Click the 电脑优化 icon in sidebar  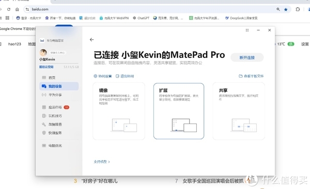(x=44, y=146)
